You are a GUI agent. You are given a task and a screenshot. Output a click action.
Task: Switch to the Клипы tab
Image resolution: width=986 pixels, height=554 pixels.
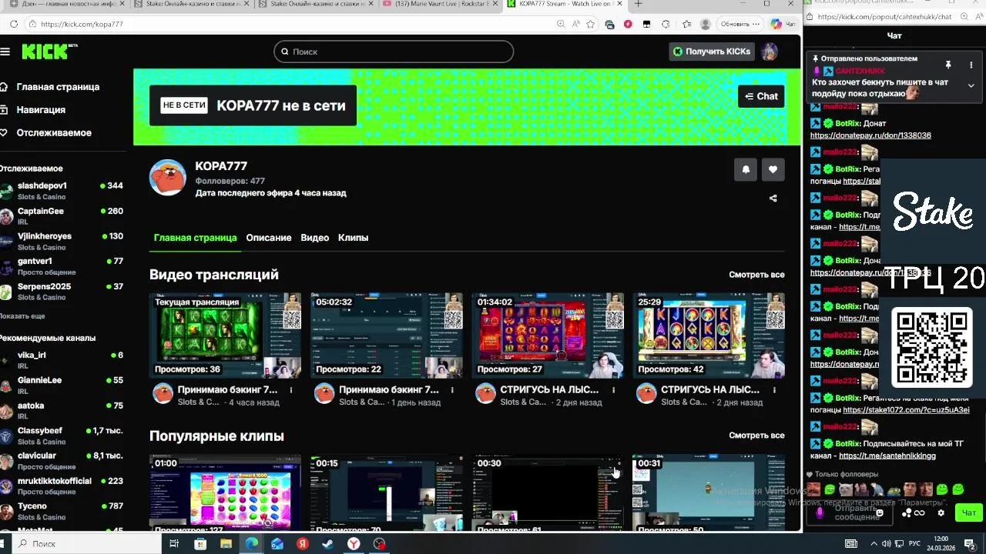coord(353,238)
